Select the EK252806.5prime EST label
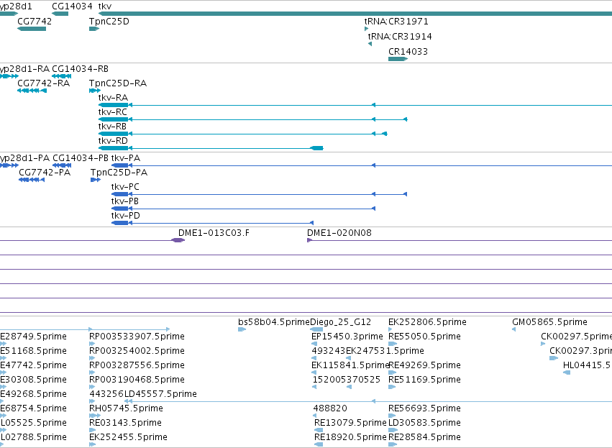 coord(427,322)
